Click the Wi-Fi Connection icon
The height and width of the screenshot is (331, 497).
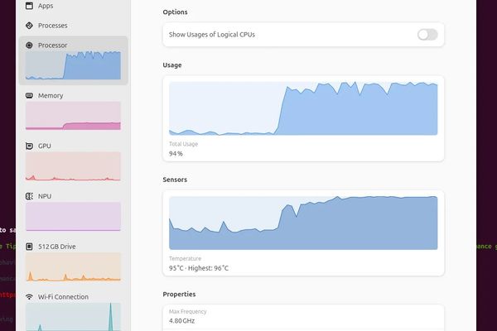click(29, 297)
